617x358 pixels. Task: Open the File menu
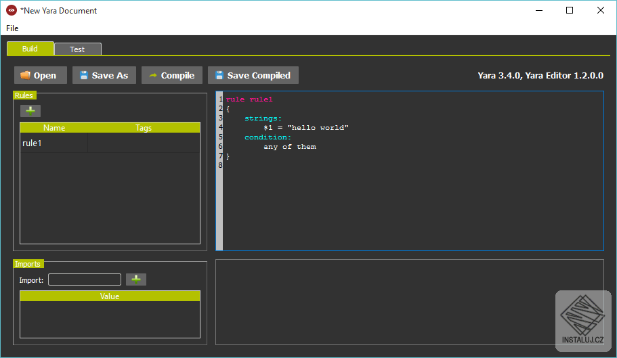pyautogui.click(x=12, y=28)
